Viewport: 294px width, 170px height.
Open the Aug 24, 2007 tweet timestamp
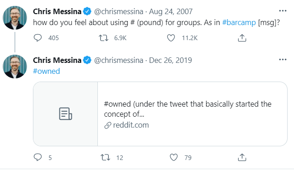pos(171,11)
